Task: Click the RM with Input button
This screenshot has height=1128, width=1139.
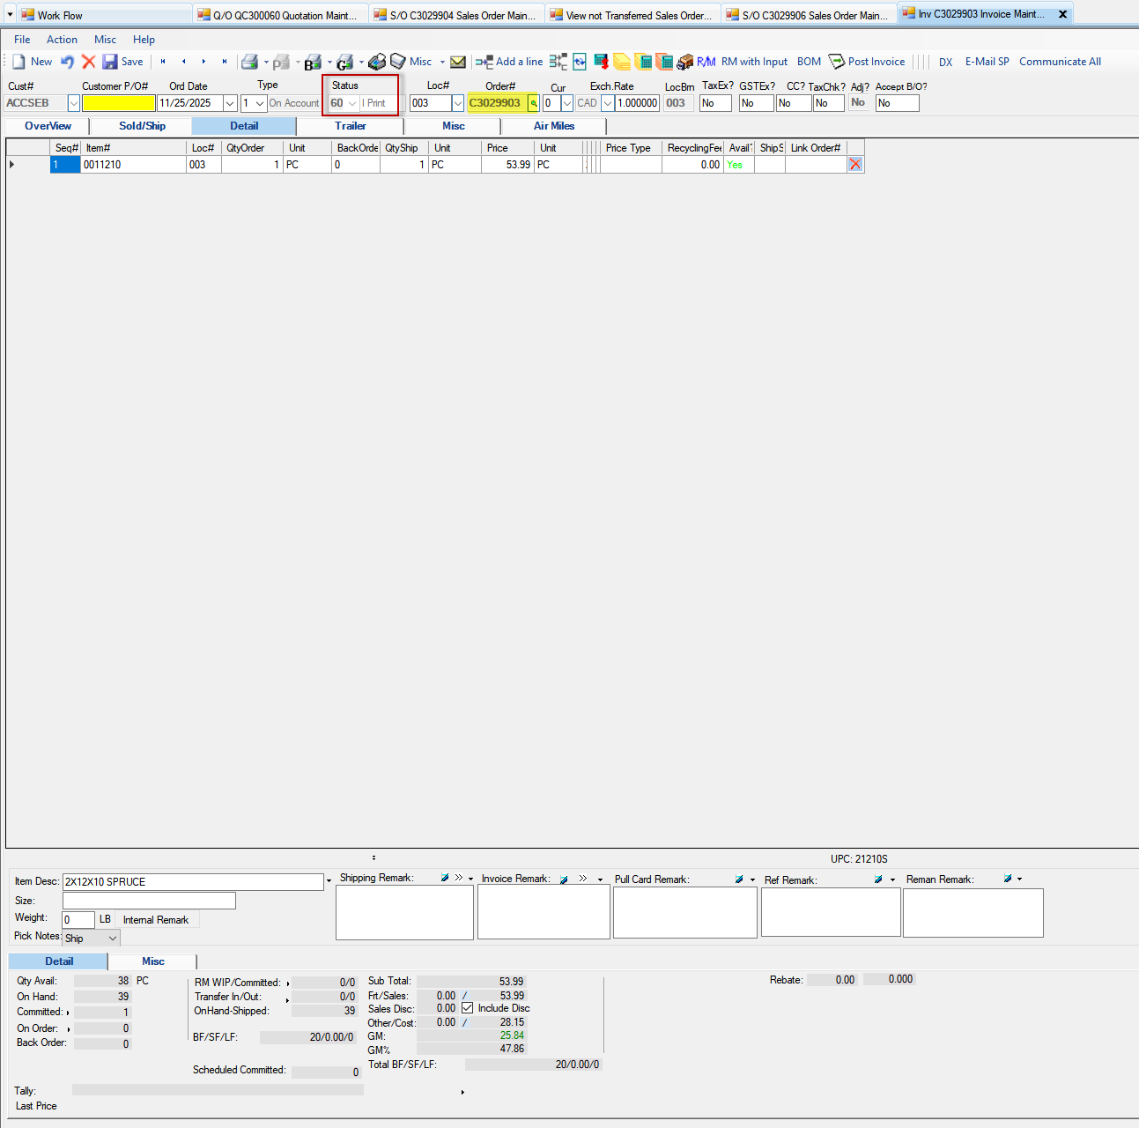Action: [x=754, y=62]
